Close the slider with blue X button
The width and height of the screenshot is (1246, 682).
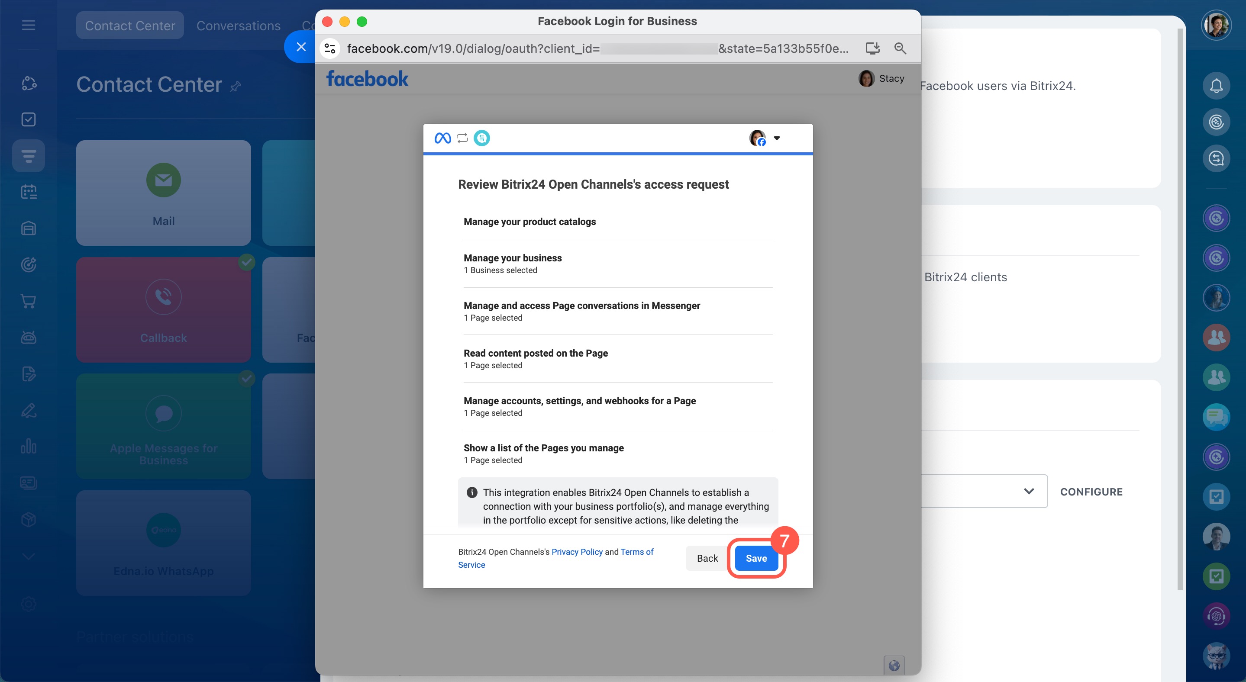tap(301, 47)
